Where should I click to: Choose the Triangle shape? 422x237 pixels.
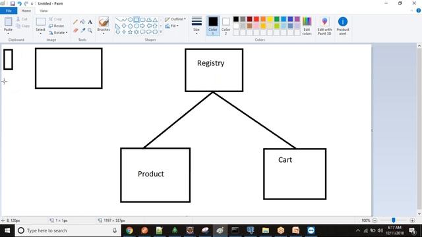pyautogui.click(x=155, y=20)
